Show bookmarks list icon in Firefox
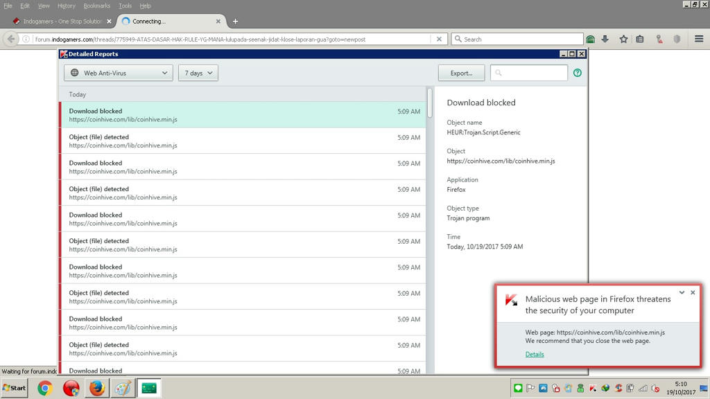This screenshot has width=710, height=399. 640,39
